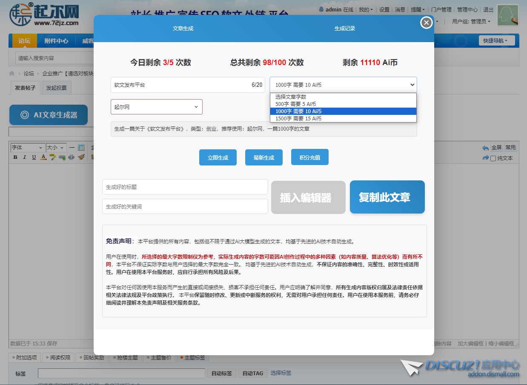Click the undo arrow icon

click(485, 148)
